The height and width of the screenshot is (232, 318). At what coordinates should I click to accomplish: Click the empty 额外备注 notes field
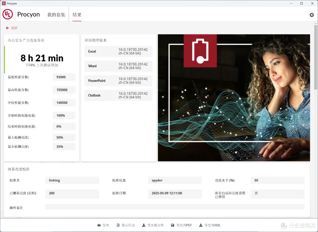click(175, 207)
